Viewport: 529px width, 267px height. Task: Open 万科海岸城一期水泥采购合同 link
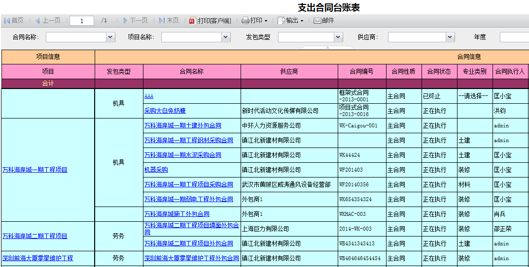(183, 155)
